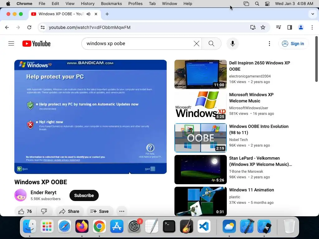Open the Window menu

pos(169,4)
